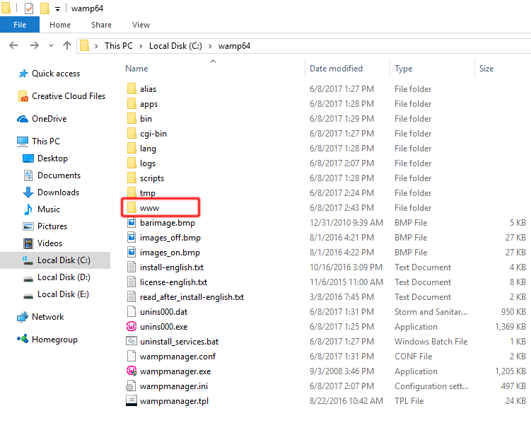Select install-english.txt file icon

click(132, 267)
